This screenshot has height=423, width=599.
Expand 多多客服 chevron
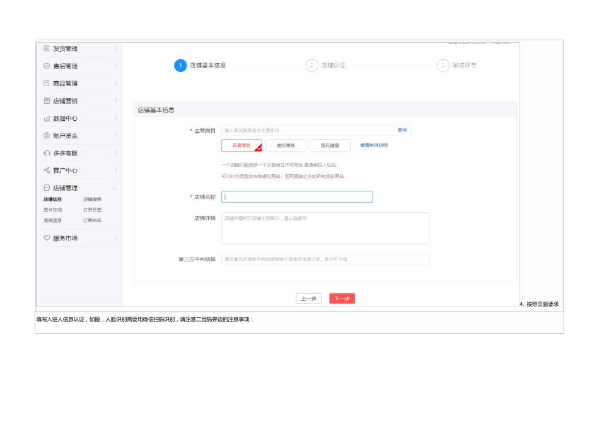pos(116,153)
